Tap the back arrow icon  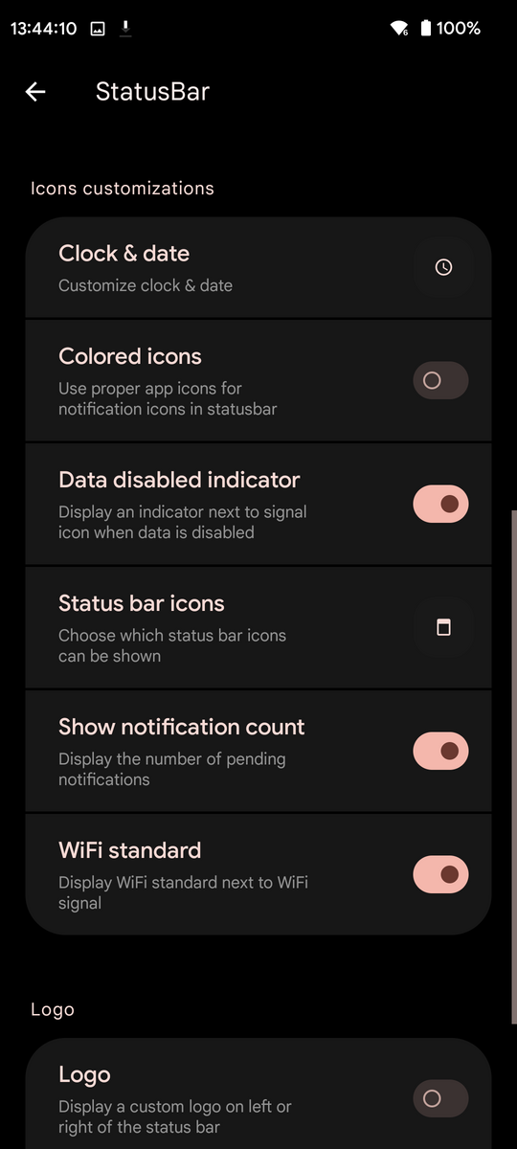[35, 92]
